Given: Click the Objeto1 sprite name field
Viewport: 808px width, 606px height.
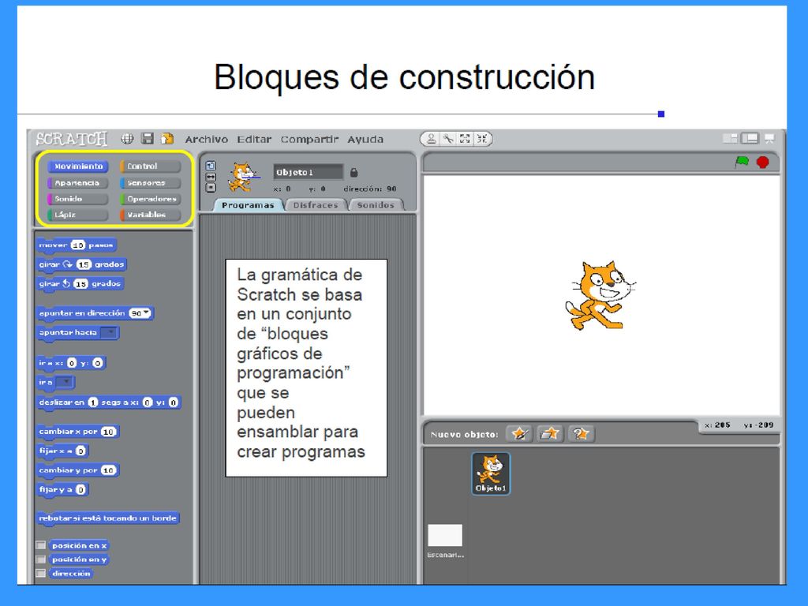Looking at the screenshot, I should coord(309,172).
